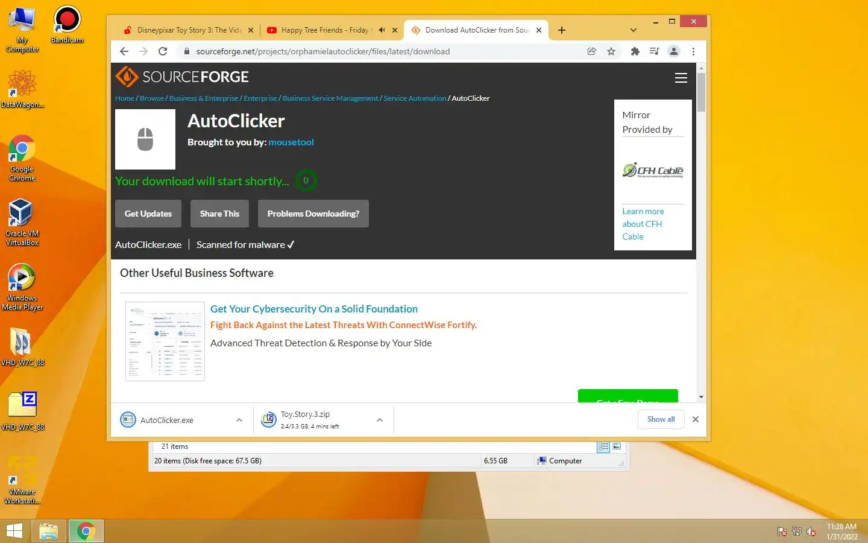Open SourceForge hamburger menu
The width and height of the screenshot is (868, 543).
click(681, 78)
